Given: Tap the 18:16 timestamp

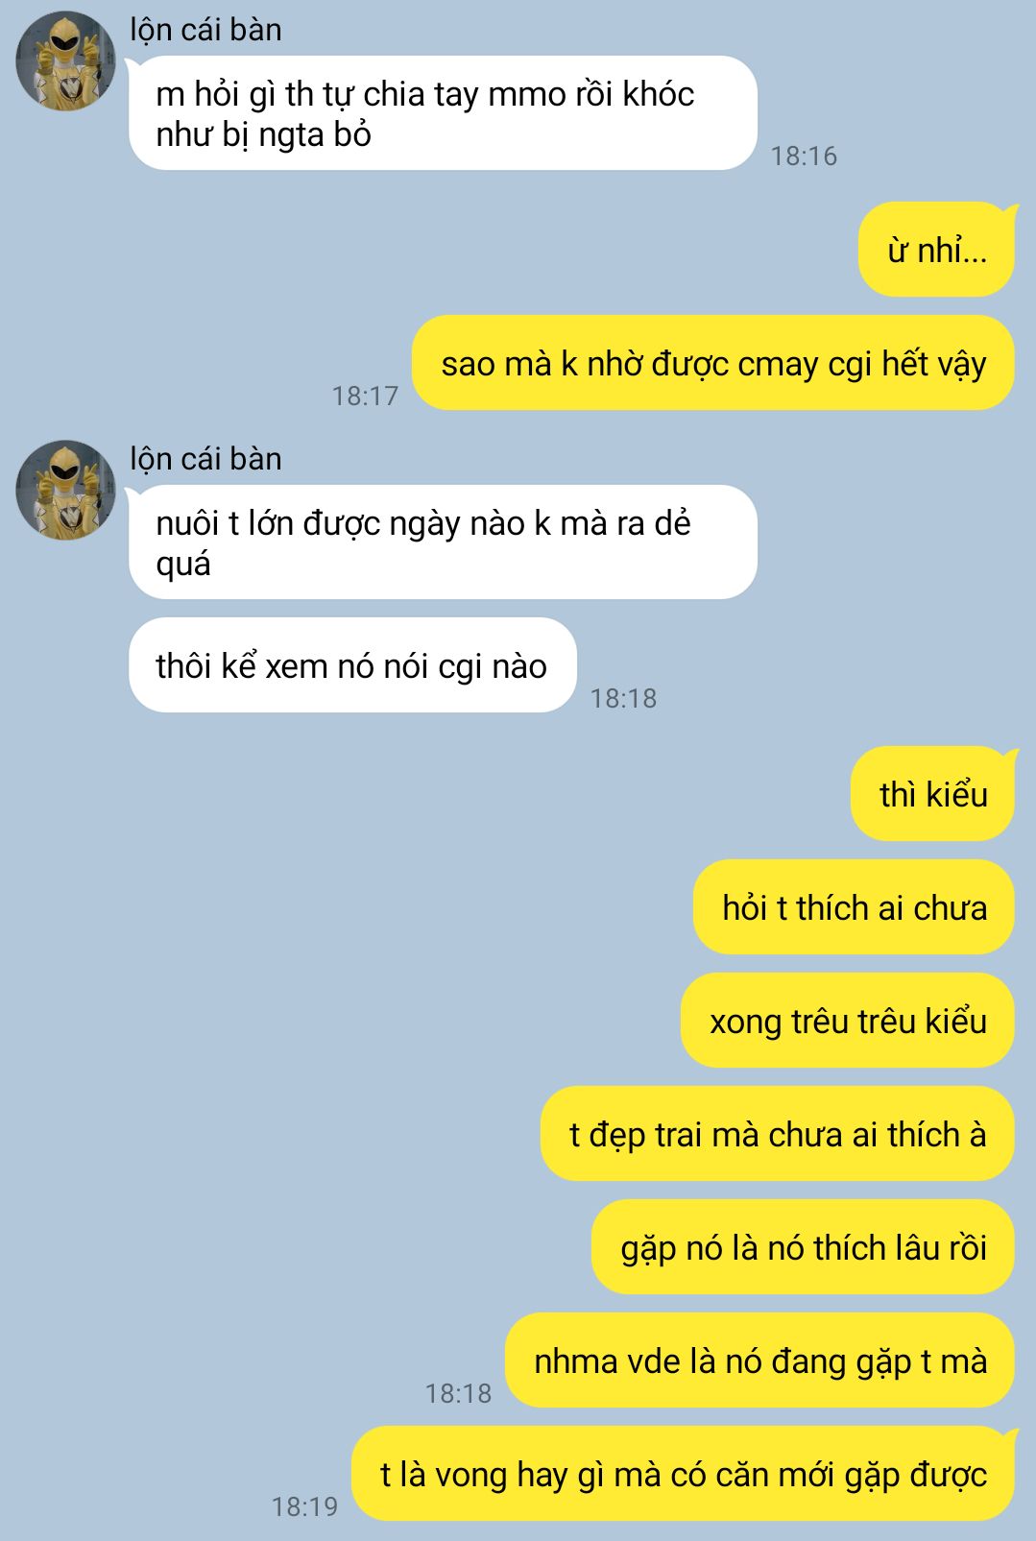Looking at the screenshot, I should tap(804, 156).
